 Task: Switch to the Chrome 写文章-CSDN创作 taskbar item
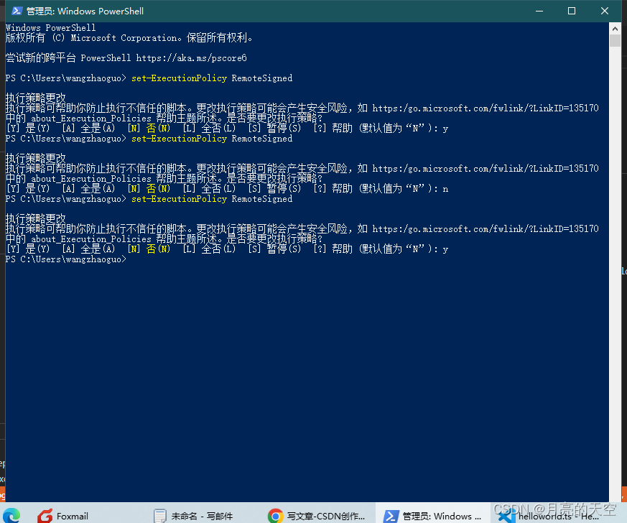tap(316, 516)
